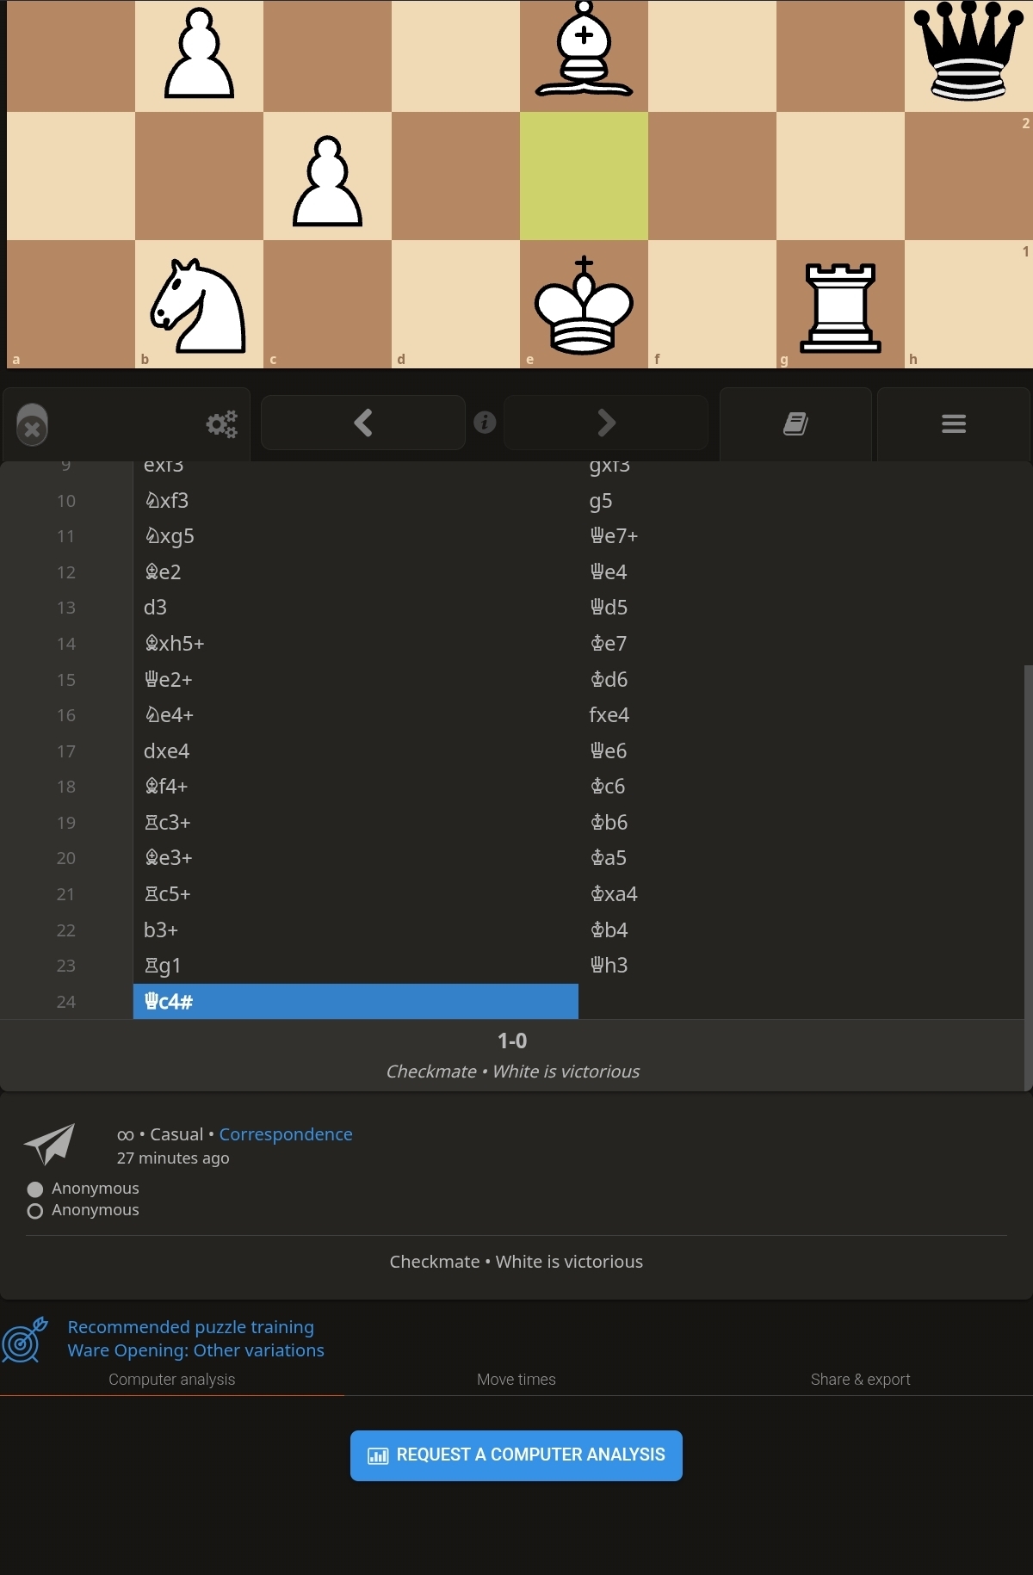The image size is (1033, 1575).
Task: Select black move Qe7+
Action: (801, 536)
